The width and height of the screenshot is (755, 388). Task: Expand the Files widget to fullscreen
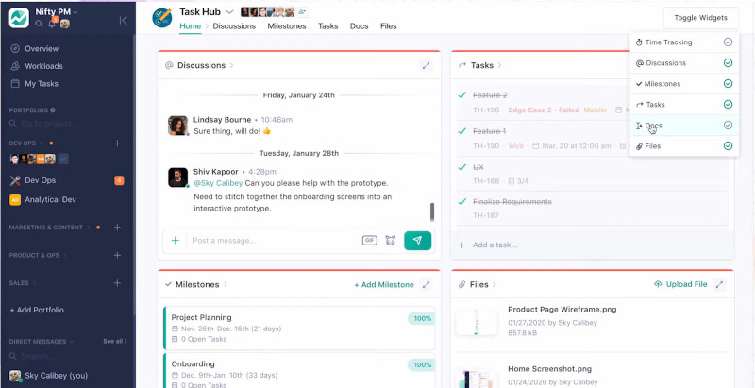(719, 284)
